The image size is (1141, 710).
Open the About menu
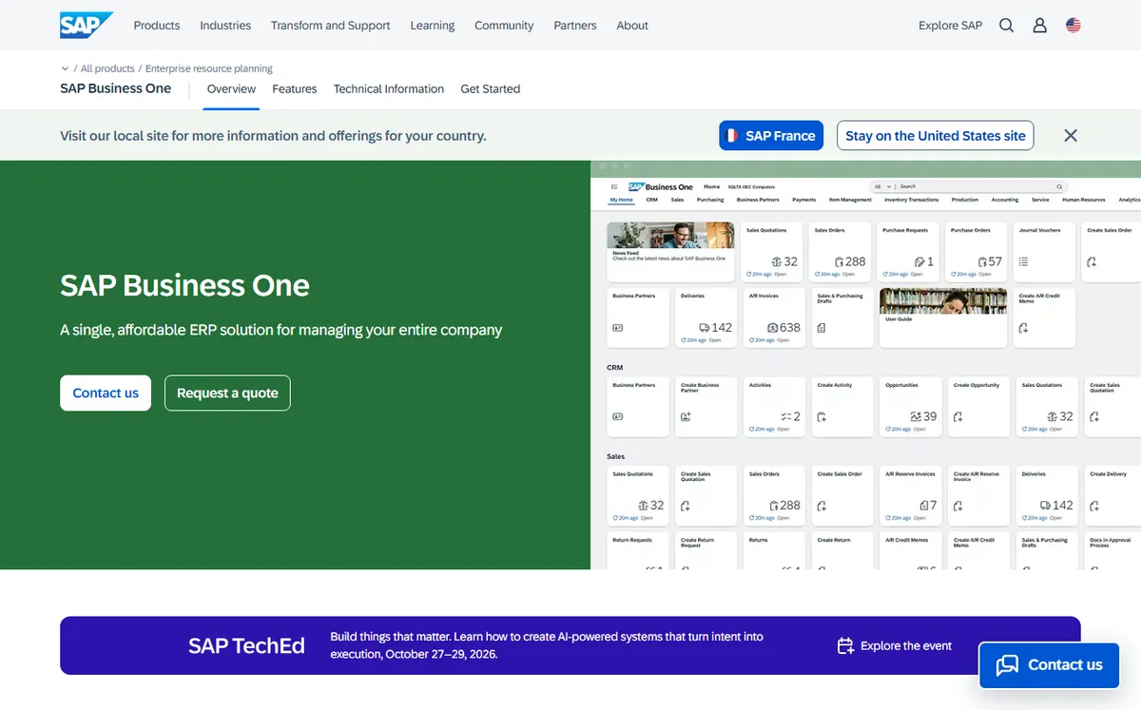(632, 26)
